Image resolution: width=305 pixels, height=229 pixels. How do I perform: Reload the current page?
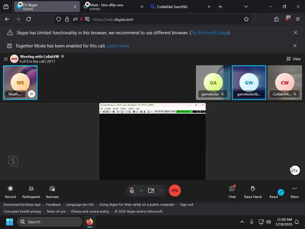click(x=29, y=19)
